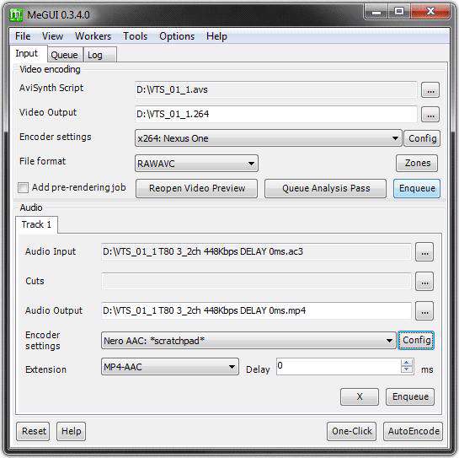Viewport: 459px width, 458px height.
Task: Click Reopen Video Preview
Action: pos(197,189)
